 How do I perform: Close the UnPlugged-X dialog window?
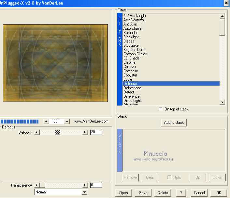226,3
